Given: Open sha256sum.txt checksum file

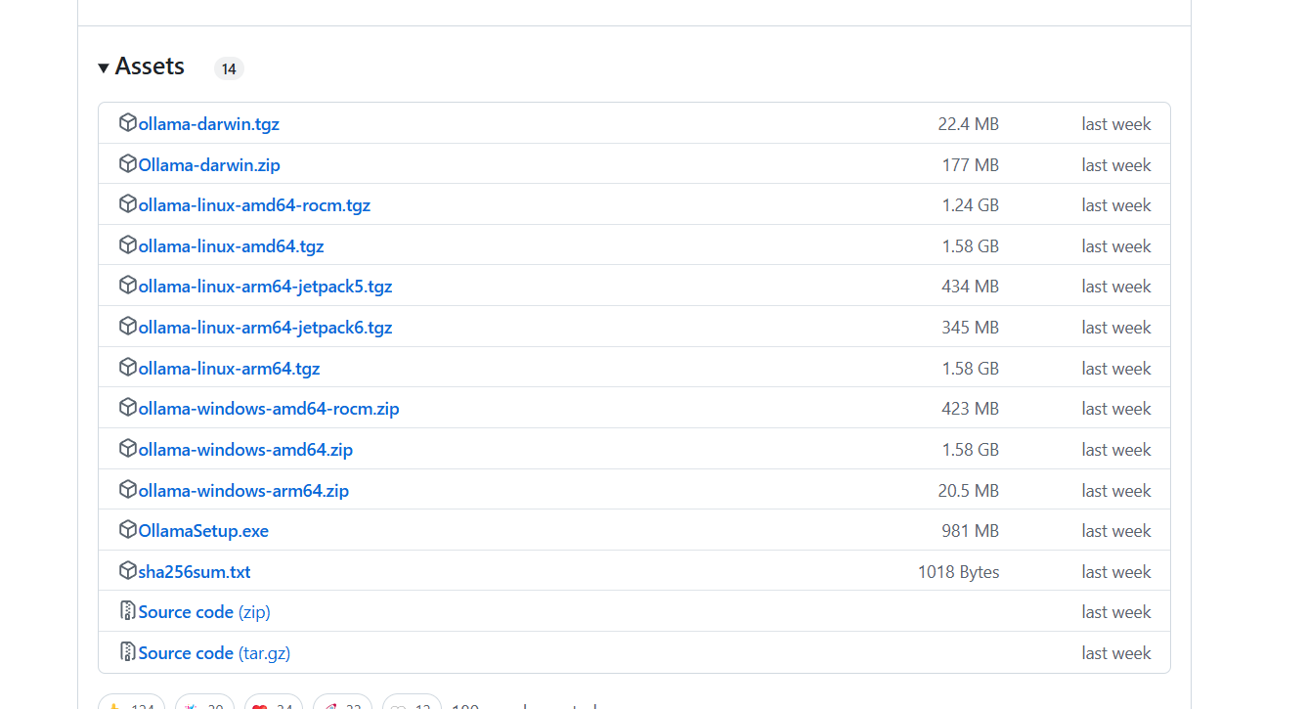Looking at the screenshot, I should point(195,572).
